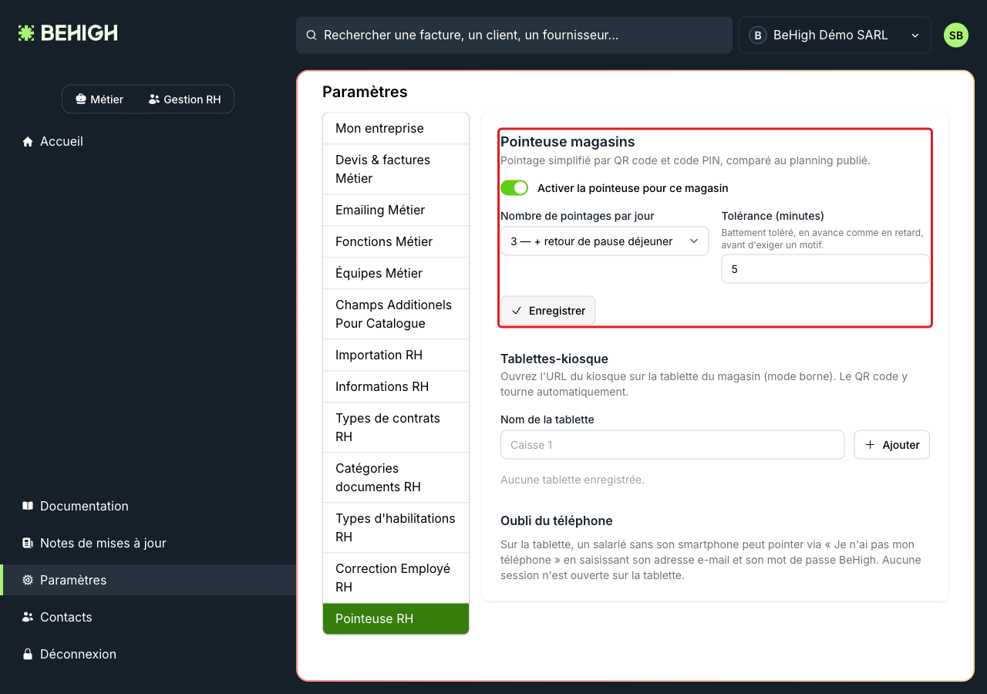
Task: Focus the global search field
Action: pyautogui.click(x=514, y=35)
